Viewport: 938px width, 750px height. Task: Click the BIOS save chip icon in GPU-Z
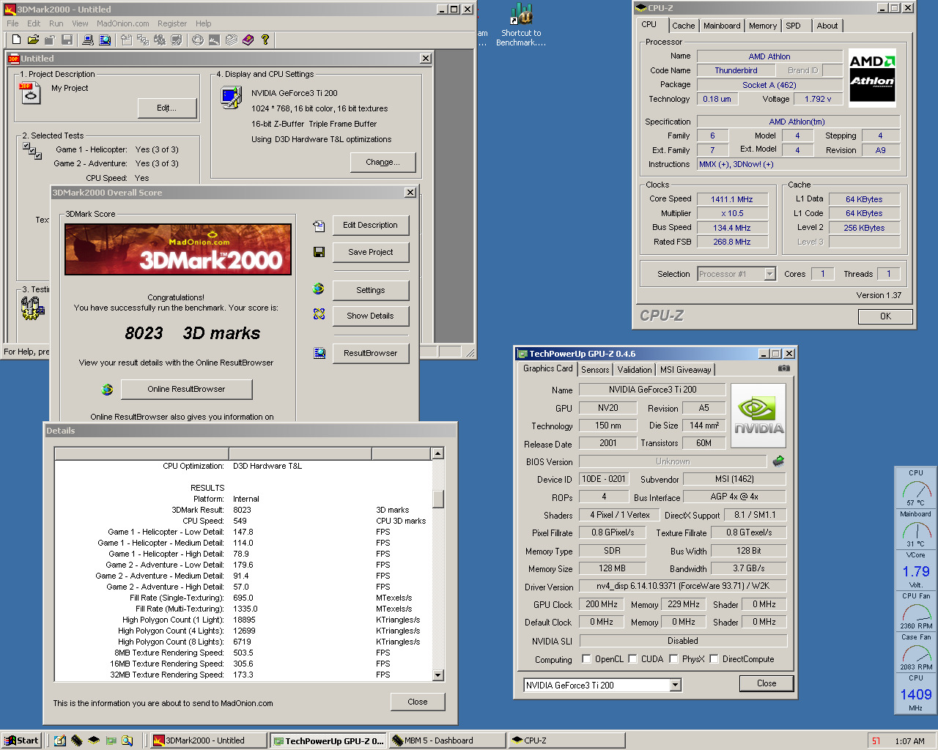(x=778, y=461)
